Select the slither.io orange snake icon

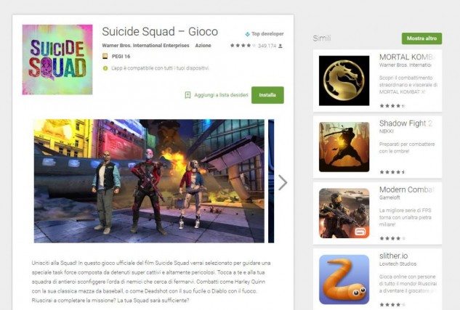tap(344, 280)
